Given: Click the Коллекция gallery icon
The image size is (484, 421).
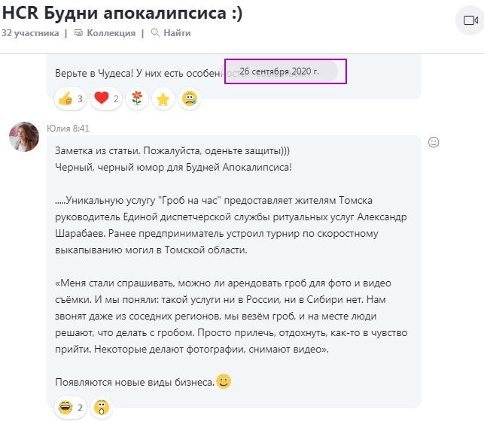Looking at the screenshot, I should [x=78, y=33].
